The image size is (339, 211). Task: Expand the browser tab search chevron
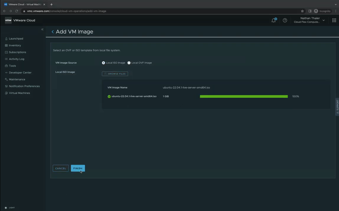[x=335, y=4]
